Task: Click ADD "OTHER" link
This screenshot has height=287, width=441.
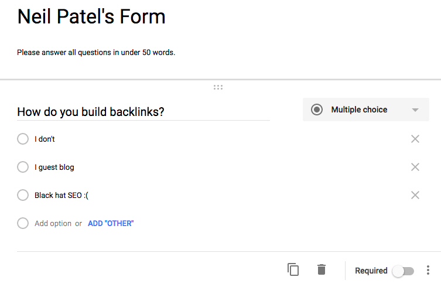Action: click(x=111, y=223)
